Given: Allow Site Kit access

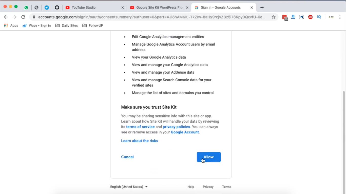Looking at the screenshot, I should click(x=209, y=157).
